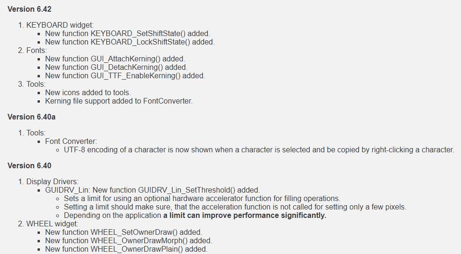Click the Version 6.40 heading
461x254 pixels.
[30, 165]
